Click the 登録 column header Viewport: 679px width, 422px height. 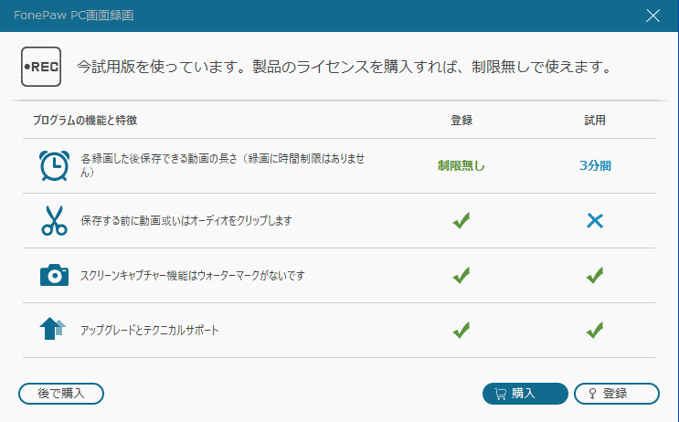tap(462, 121)
